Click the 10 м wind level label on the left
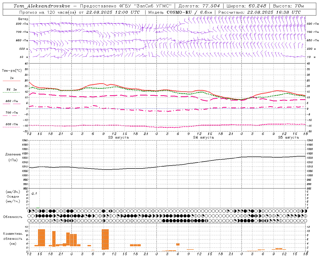 [x=24, y=57]
